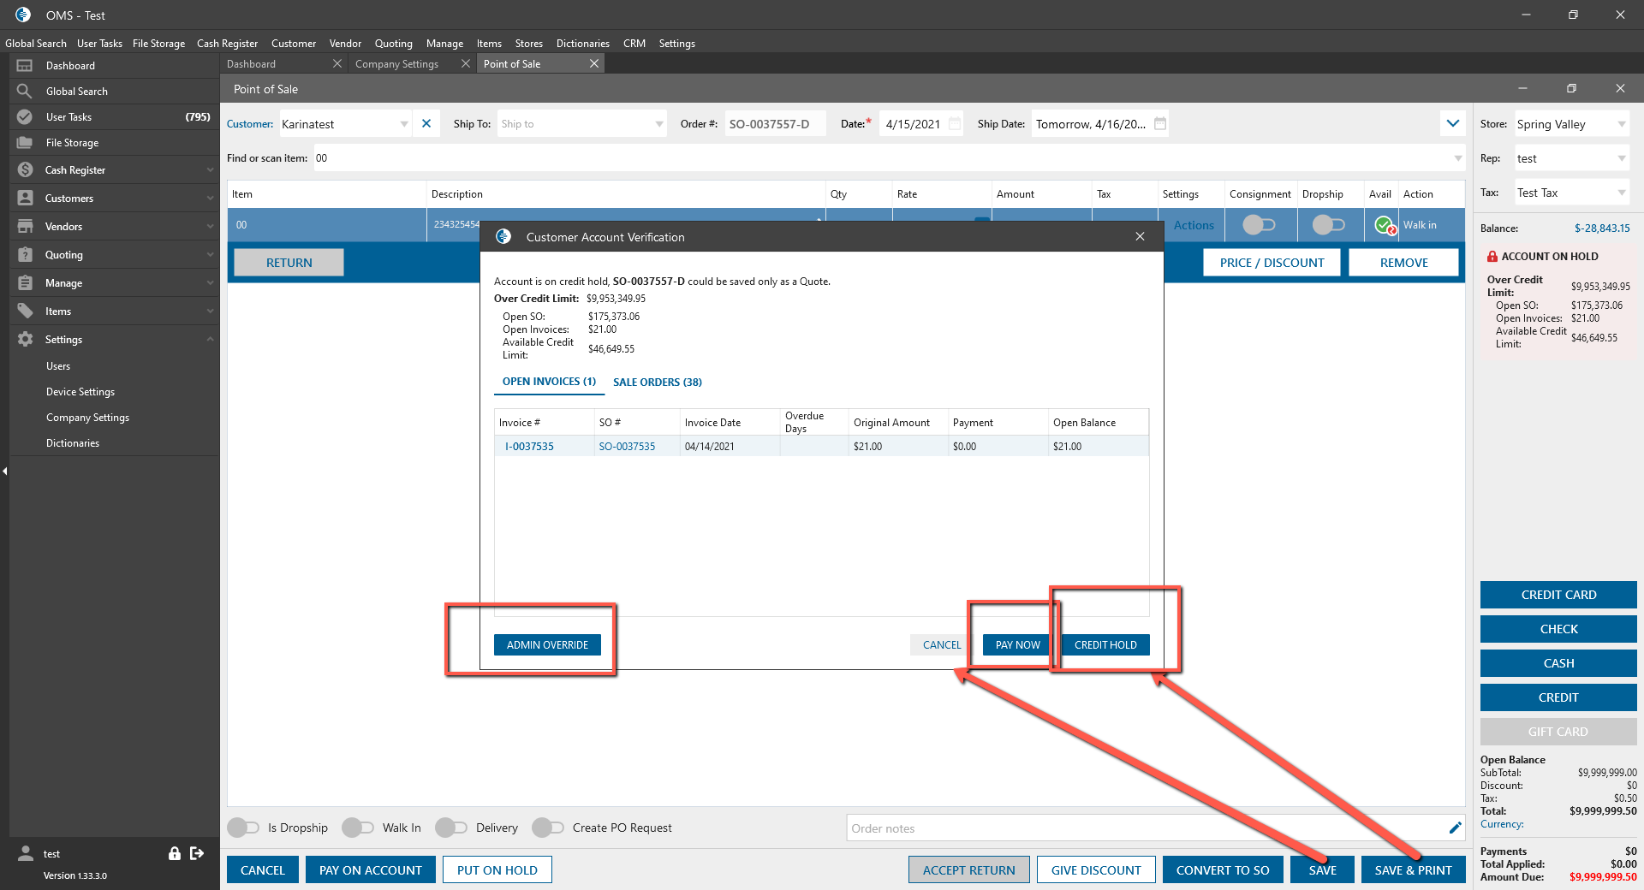Screen dimensions: 1644x890
Task: Open Dashboard from the sidebar icon
Action: point(25,66)
